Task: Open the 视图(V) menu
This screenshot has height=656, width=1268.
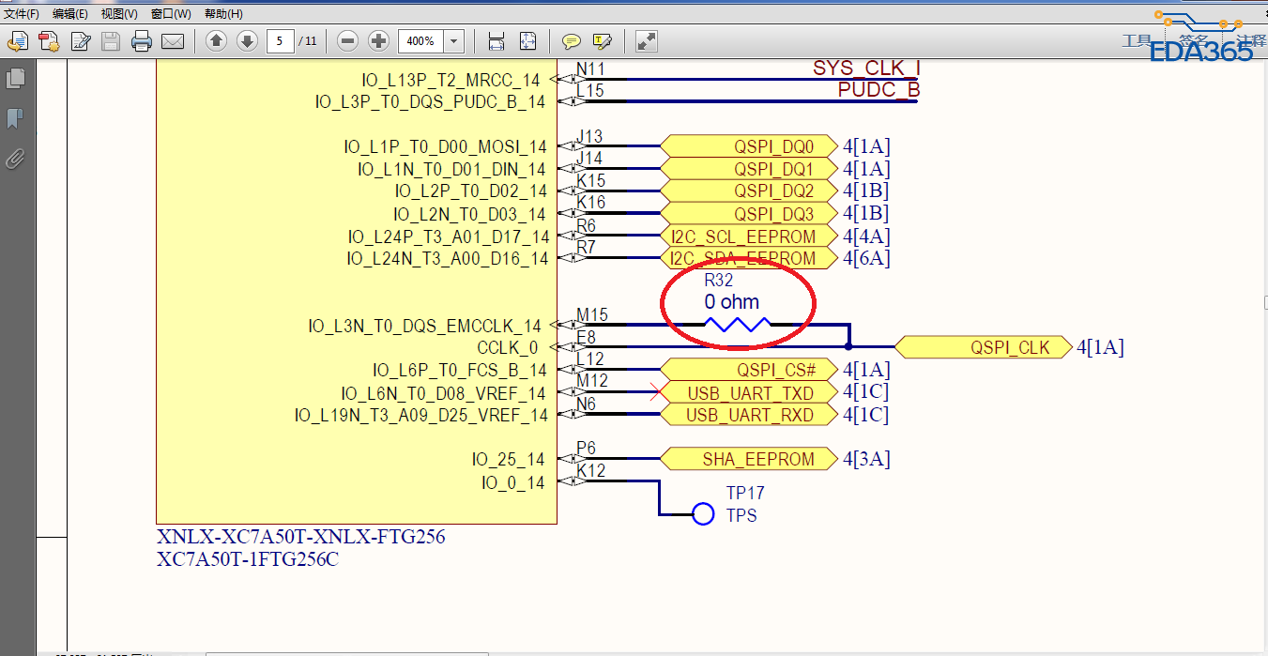Action: coord(119,14)
